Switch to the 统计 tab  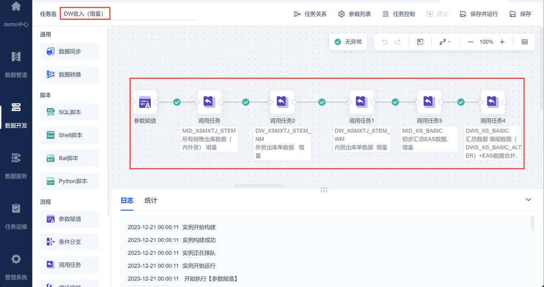coord(151,201)
